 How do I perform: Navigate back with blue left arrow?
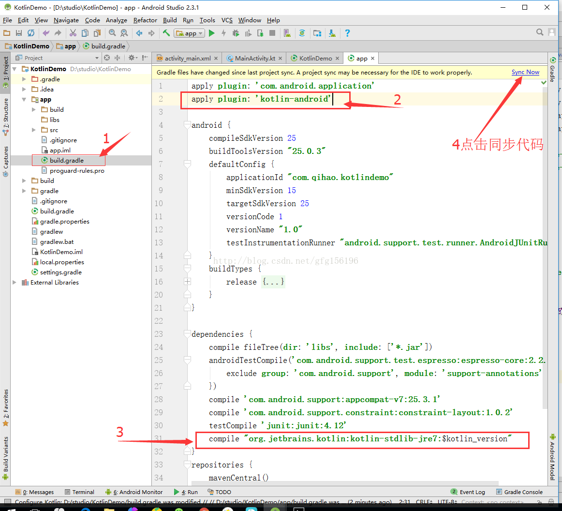coord(139,33)
